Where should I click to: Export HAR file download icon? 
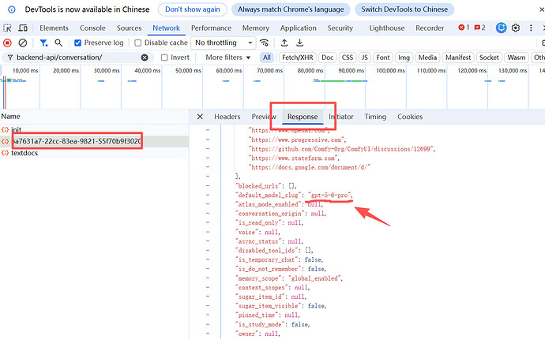pyautogui.click(x=299, y=43)
